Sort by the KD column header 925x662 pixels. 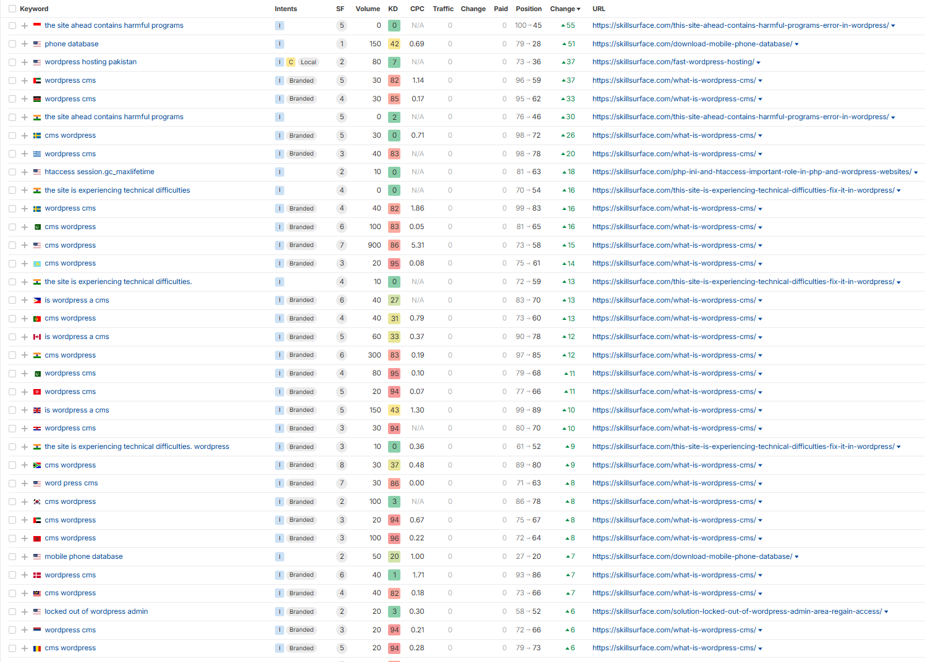point(393,9)
